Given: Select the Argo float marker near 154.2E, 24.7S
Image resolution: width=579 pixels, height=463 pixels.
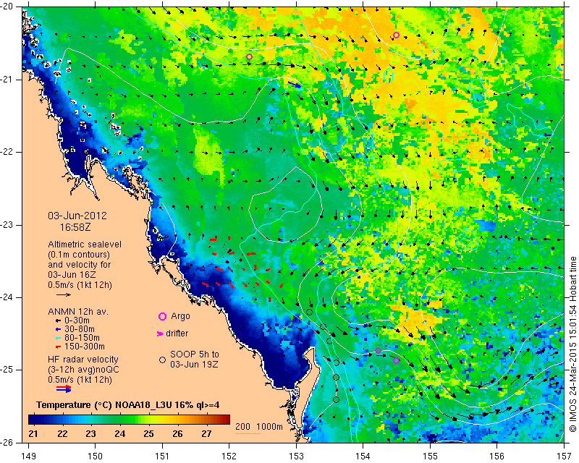Looking at the screenshot, I should point(378,350).
